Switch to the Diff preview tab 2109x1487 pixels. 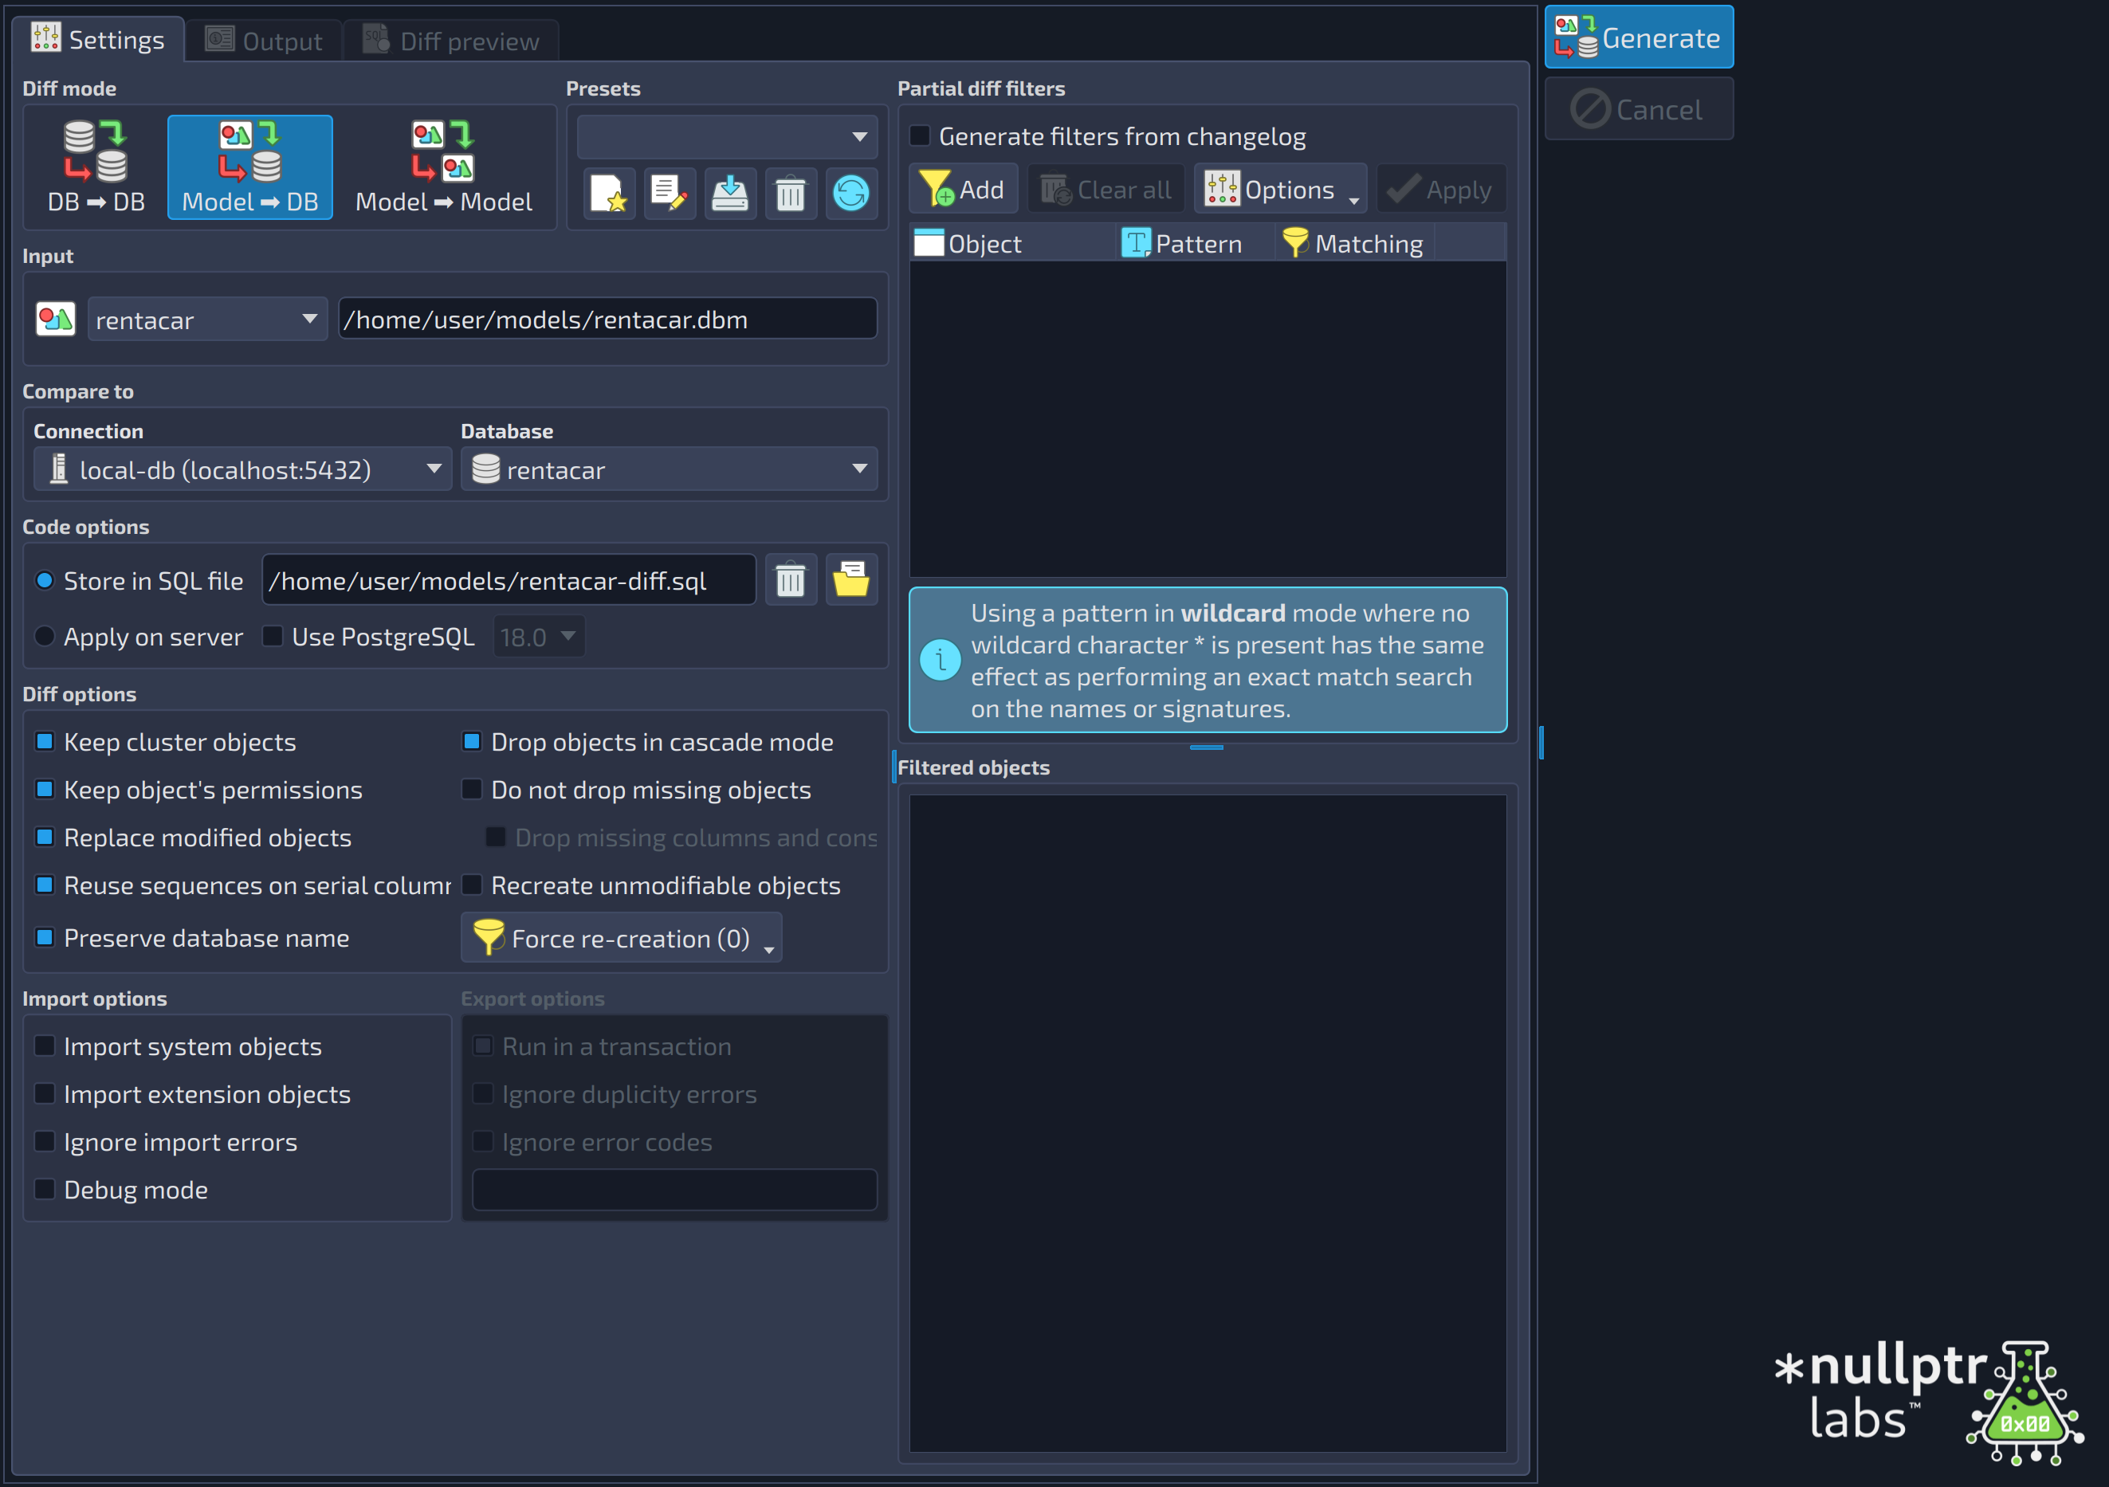coord(451,41)
